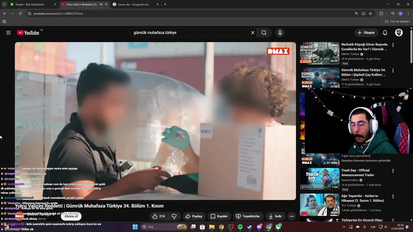This screenshot has height=232, width=413.
Task: Click the Kaydet save button
Action: [x=219, y=216]
